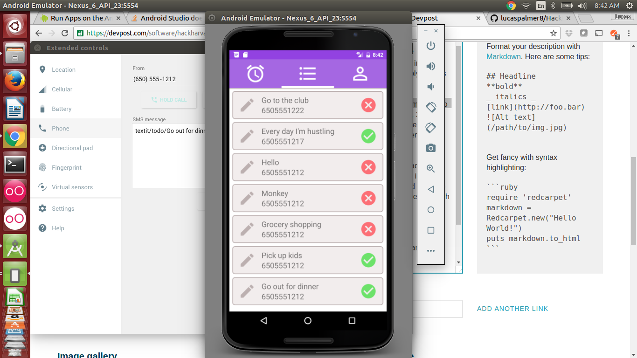The width and height of the screenshot is (637, 358).
Task: Toggle red X on 'Monkey' task
Action: pyautogui.click(x=368, y=198)
